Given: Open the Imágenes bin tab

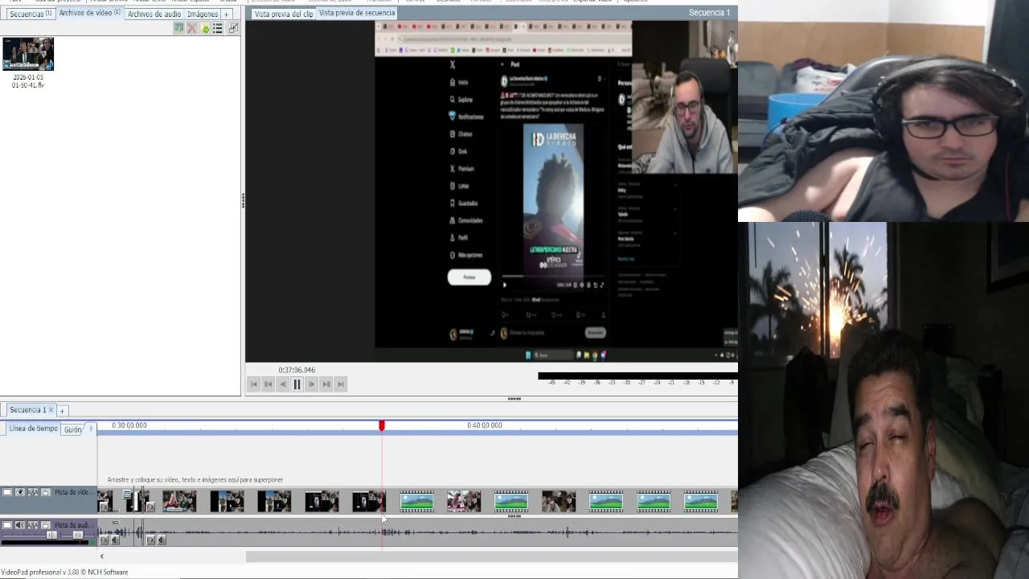Looking at the screenshot, I should coord(203,14).
